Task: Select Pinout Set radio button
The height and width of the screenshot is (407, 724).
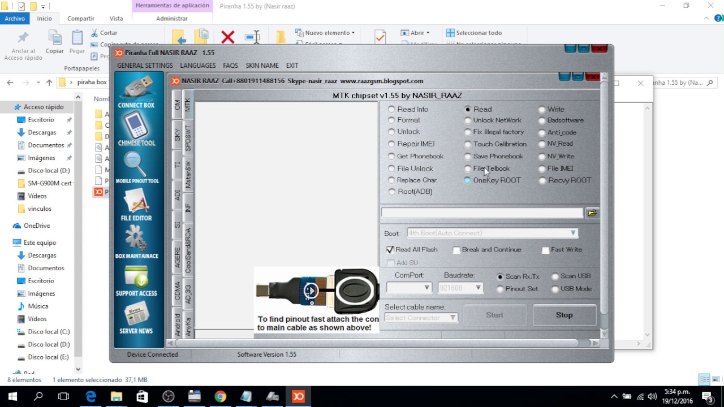Action: click(x=500, y=289)
